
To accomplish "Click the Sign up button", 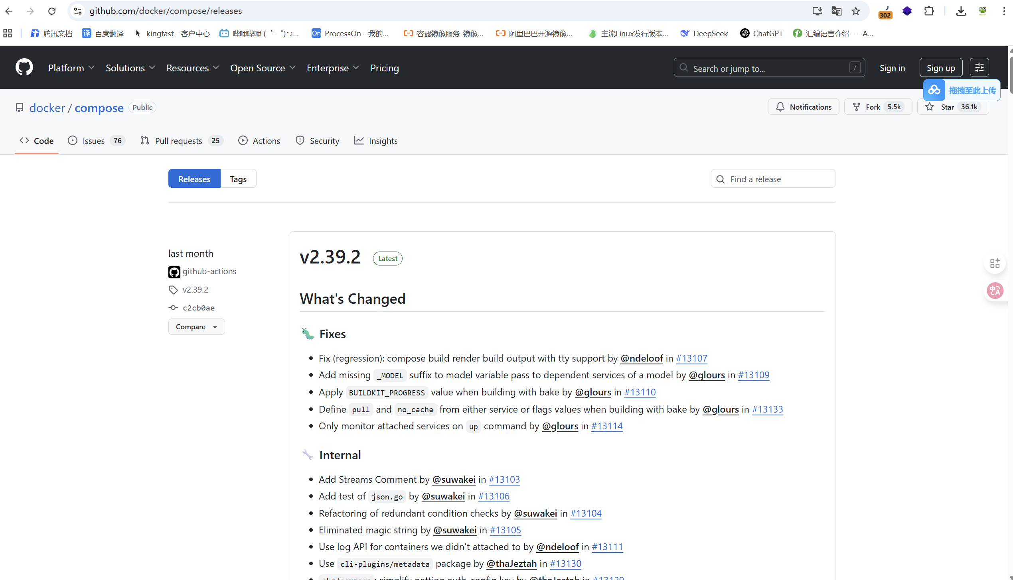I will pyautogui.click(x=941, y=68).
